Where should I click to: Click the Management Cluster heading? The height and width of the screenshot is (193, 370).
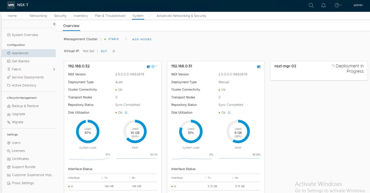coord(81,39)
